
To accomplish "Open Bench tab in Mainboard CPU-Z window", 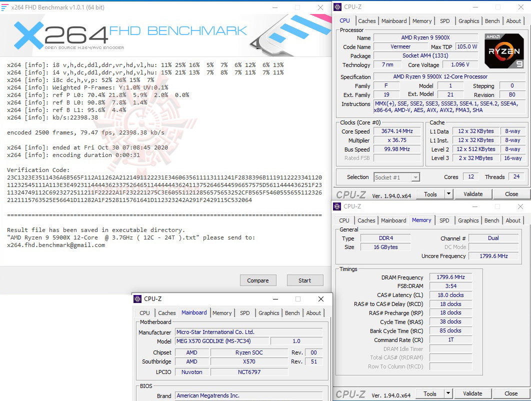I will [x=292, y=313].
